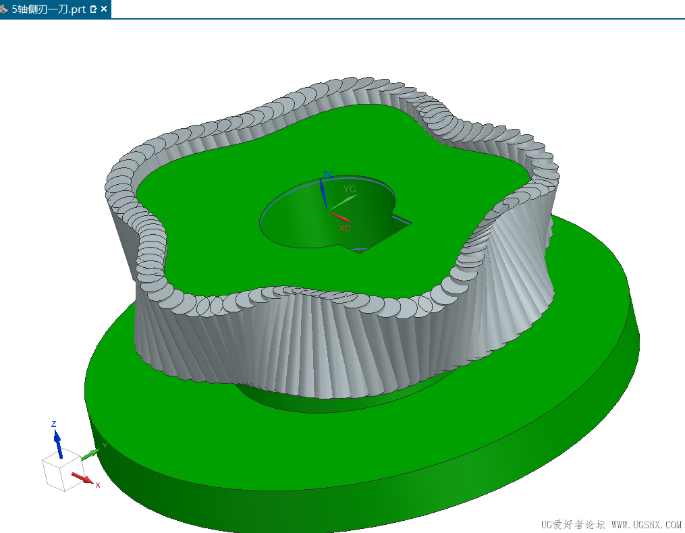Click the red X axis of the view triad
This screenshot has height=533, width=685.
(82, 478)
